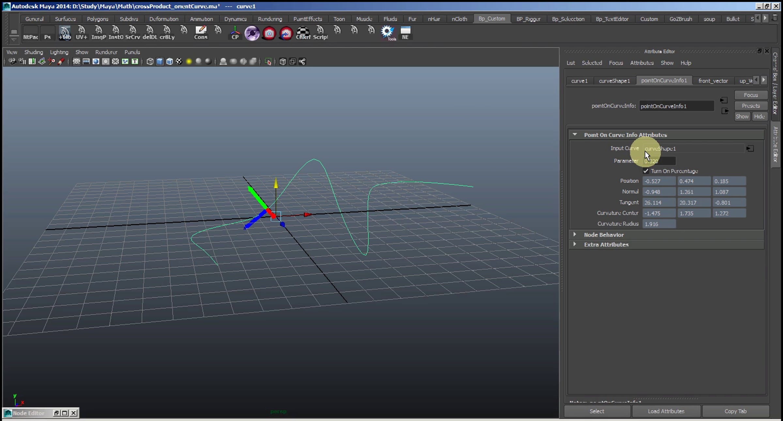This screenshot has height=421, width=783.
Task: Toggle smooth shade all blue cube
Action: 160,62
